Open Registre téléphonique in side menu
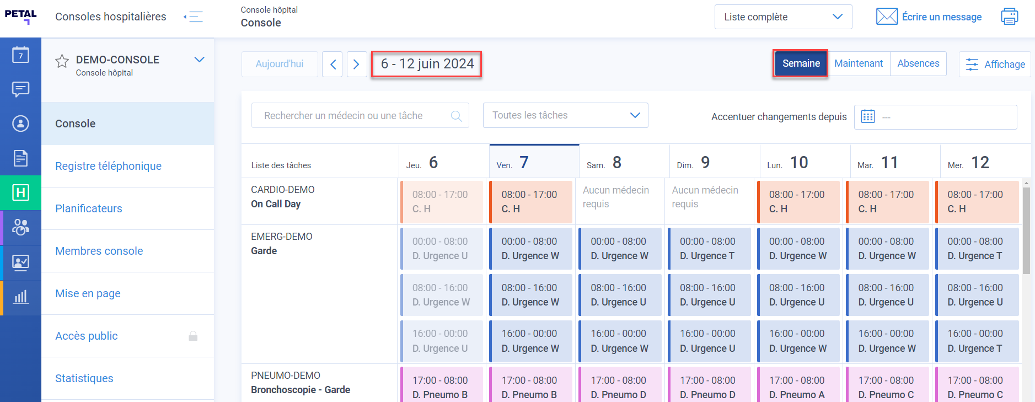Image resolution: width=1035 pixels, height=402 pixels. tap(108, 166)
